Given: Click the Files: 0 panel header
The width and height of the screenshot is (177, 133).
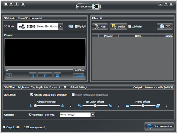Looking at the screenshot, I should tap(132, 18).
